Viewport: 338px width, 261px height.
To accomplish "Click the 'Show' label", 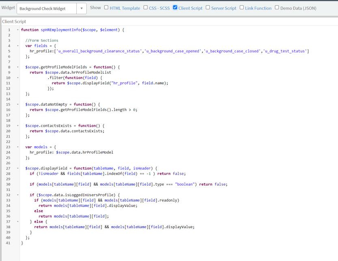I will tap(95, 8).
